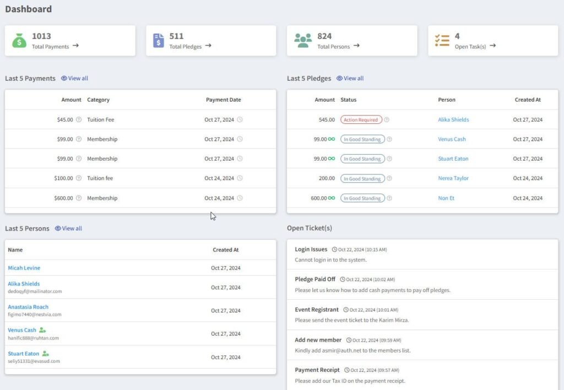Click the Total Persons group icon

[302, 40]
